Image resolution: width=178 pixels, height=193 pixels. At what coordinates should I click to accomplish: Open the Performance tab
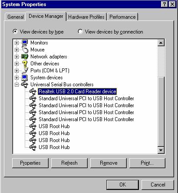(122, 17)
